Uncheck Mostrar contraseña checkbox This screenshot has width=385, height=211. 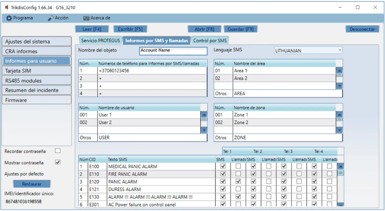click(58, 162)
